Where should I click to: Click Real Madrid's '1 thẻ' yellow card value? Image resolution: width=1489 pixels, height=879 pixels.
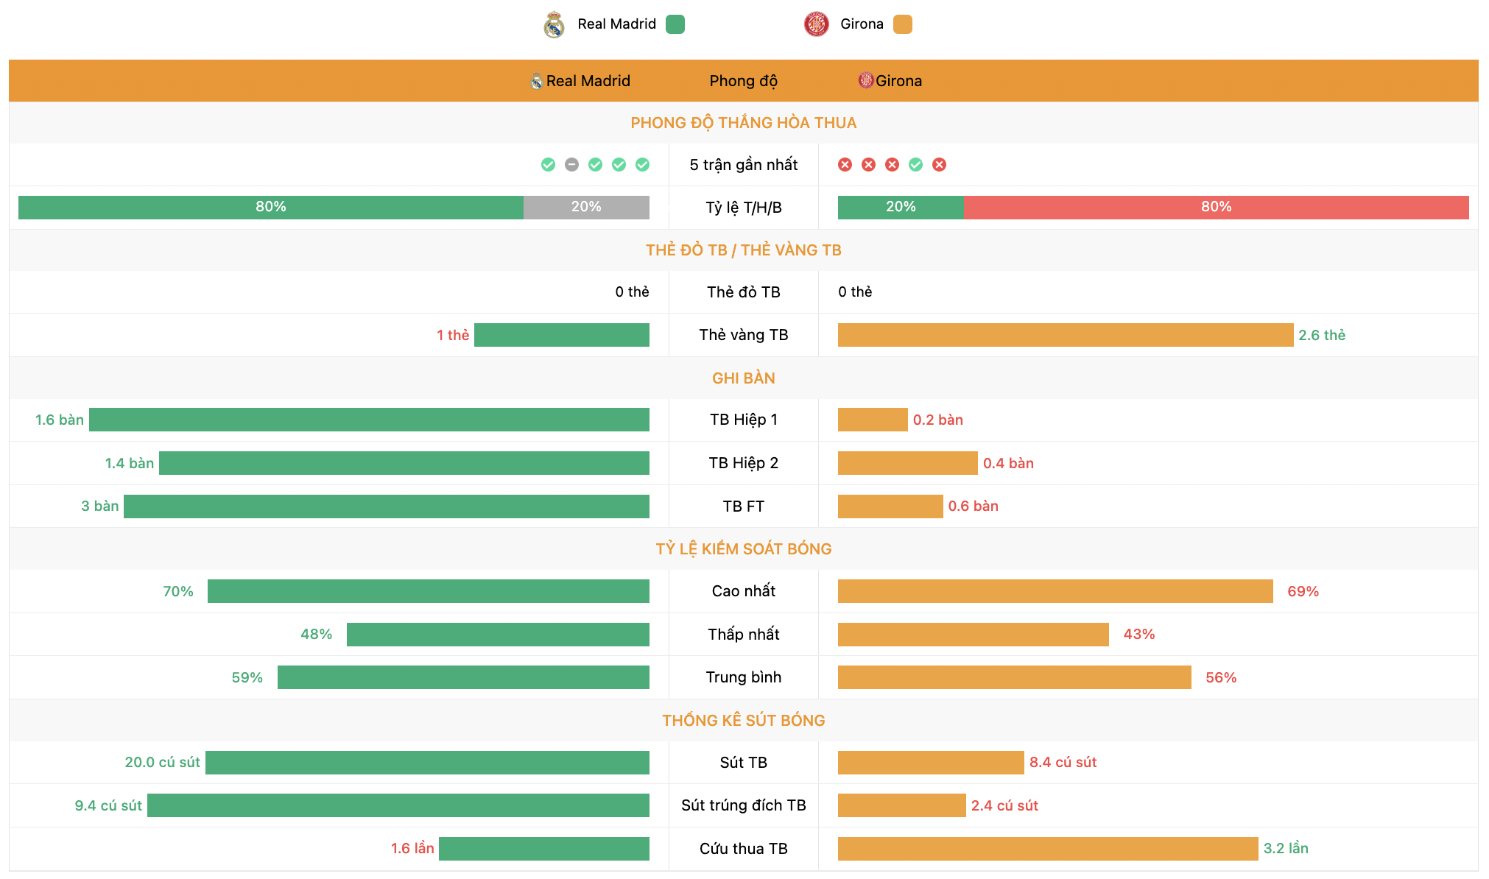point(453,335)
